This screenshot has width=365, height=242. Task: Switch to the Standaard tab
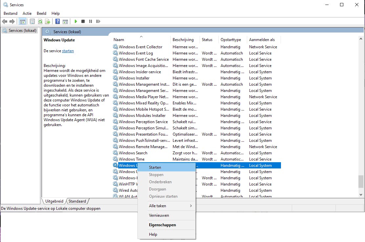tap(77, 201)
